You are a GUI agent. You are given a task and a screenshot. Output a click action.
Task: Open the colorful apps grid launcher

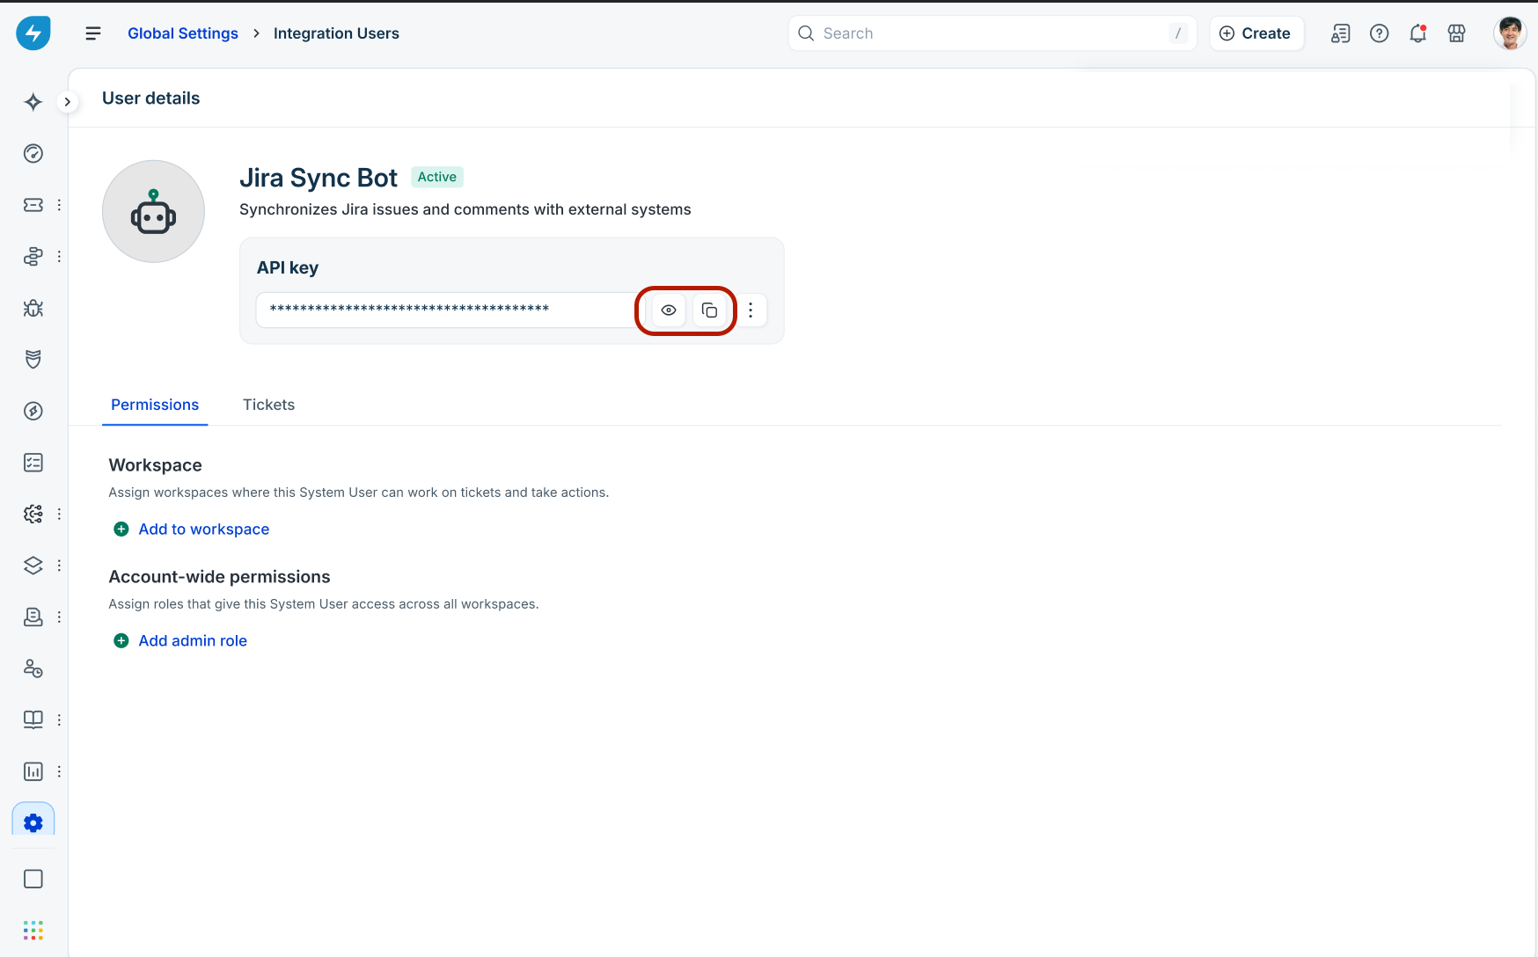tap(33, 931)
